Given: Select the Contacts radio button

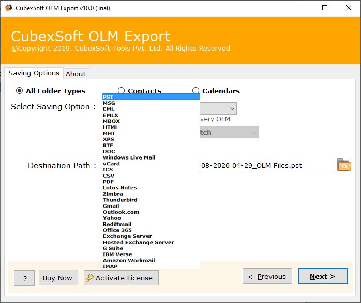Looking at the screenshot, I should [122, 91].
